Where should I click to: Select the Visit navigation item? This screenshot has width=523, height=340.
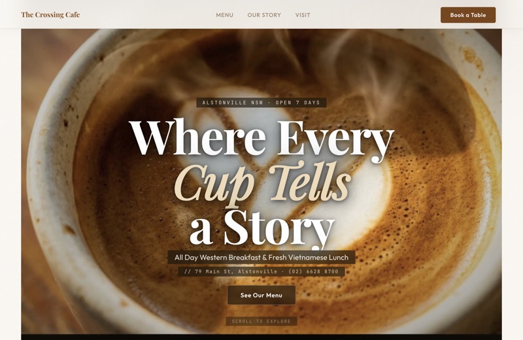click(303, 15)
